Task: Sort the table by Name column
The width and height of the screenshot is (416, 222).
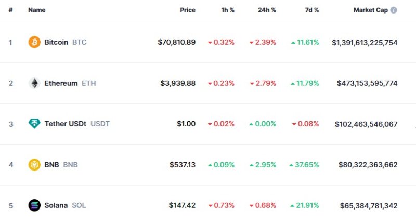Action: [37, 10]
